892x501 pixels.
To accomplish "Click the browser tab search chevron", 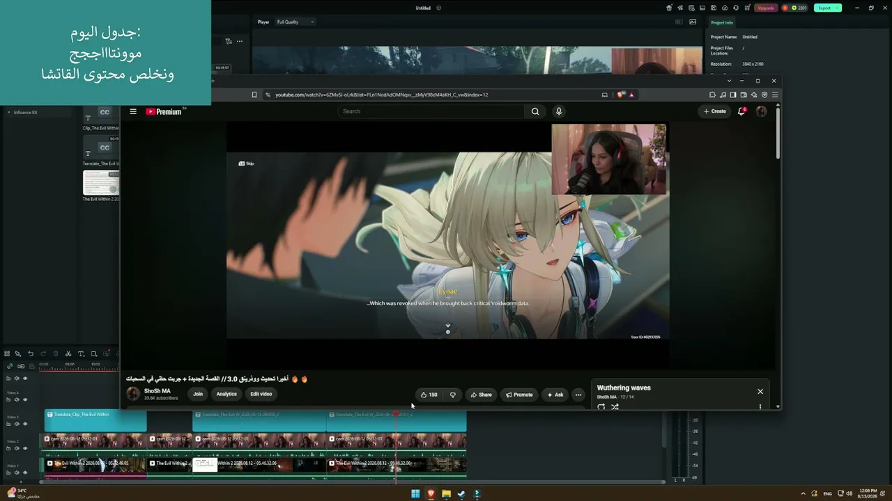I will (x=728, y=81).
